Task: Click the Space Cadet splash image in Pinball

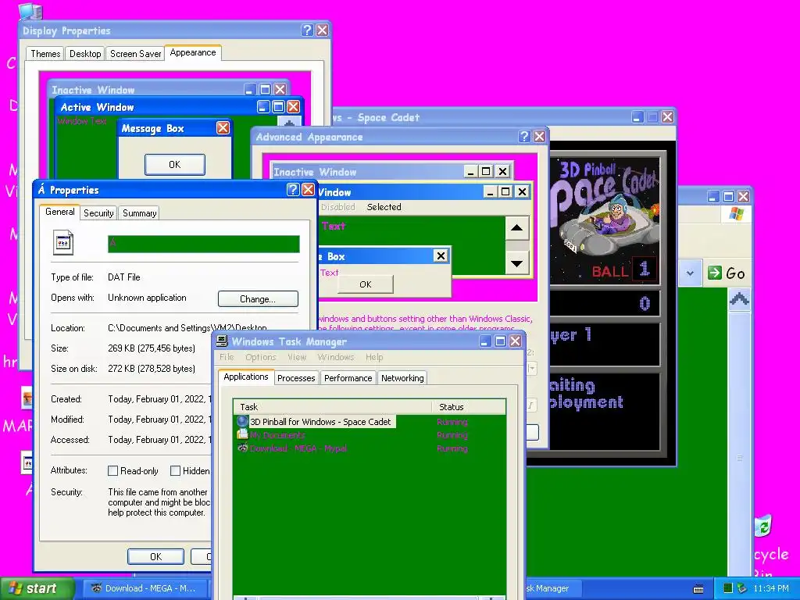Action: (x=604, y=220)
